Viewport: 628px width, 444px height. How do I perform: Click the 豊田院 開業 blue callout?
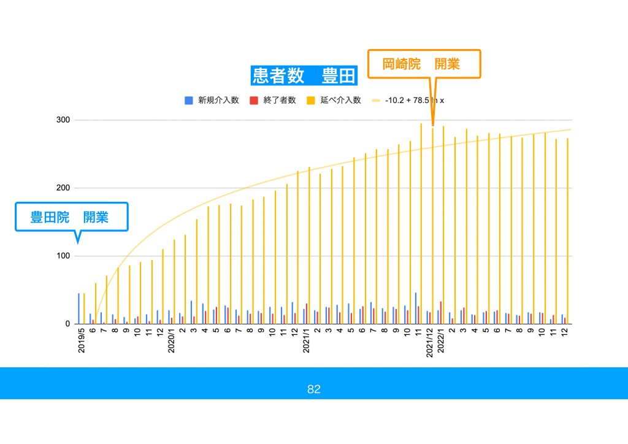[x=71, y=217]
